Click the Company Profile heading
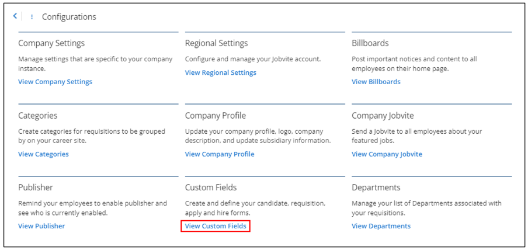 coord(216,116)
